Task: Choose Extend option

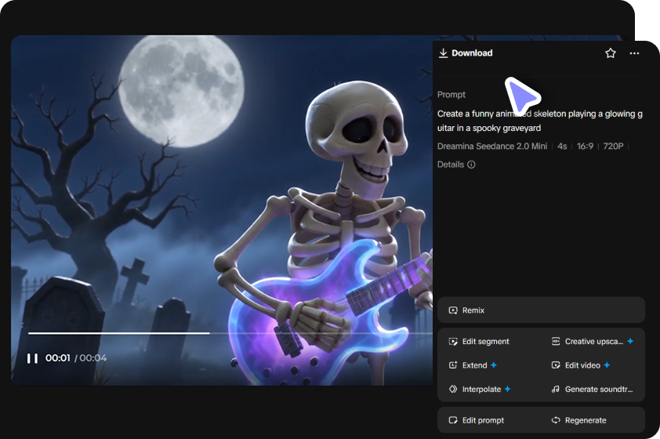Action: click(x=473, y=365)
